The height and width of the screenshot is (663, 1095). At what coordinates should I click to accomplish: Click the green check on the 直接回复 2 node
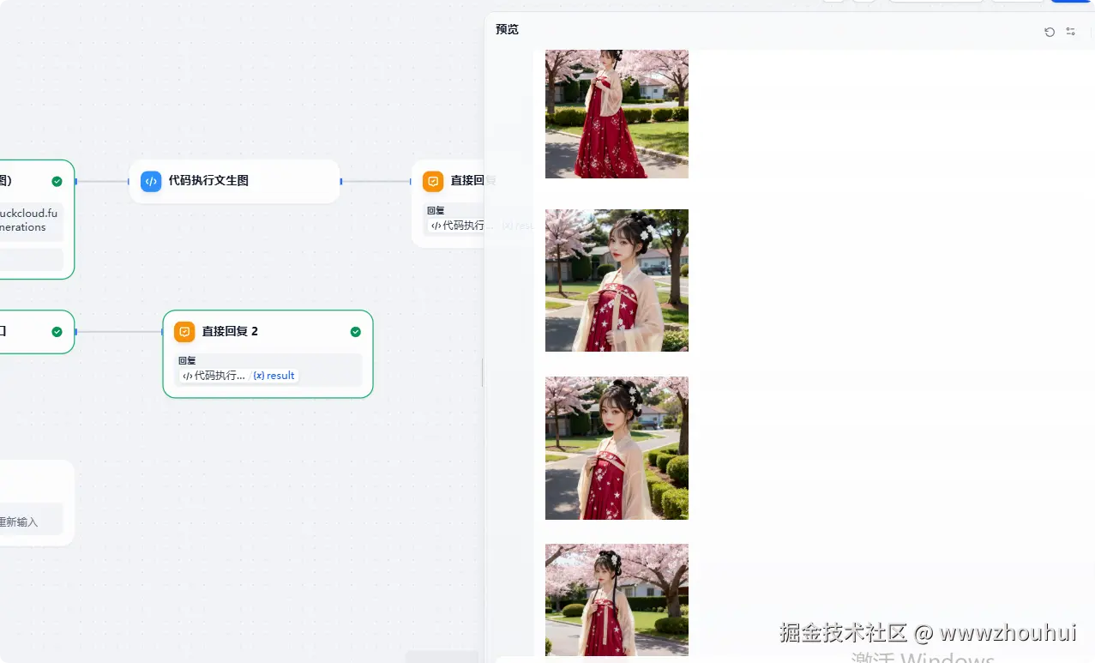click(x=356, y=332)
